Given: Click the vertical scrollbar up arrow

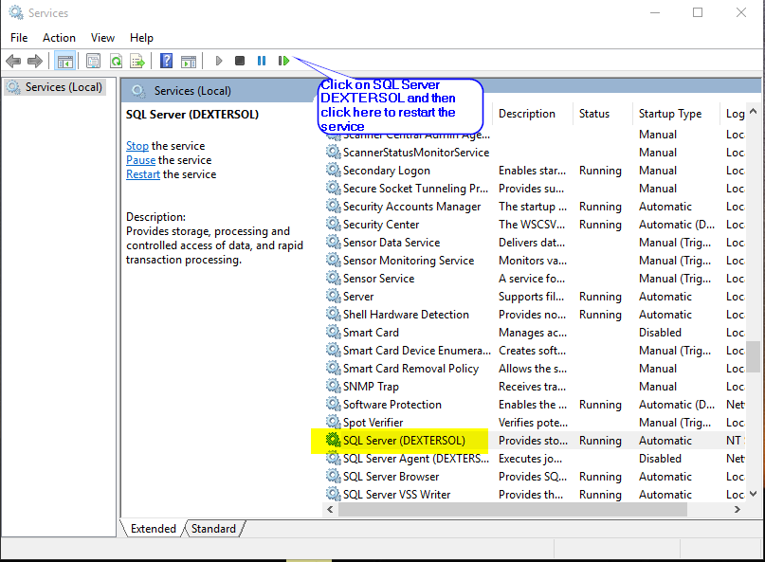Looking at the screenshot, I should [x=754, y=112].
